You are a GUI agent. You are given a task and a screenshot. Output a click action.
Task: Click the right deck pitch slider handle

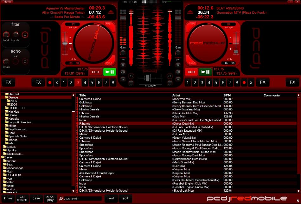[236, 52]
